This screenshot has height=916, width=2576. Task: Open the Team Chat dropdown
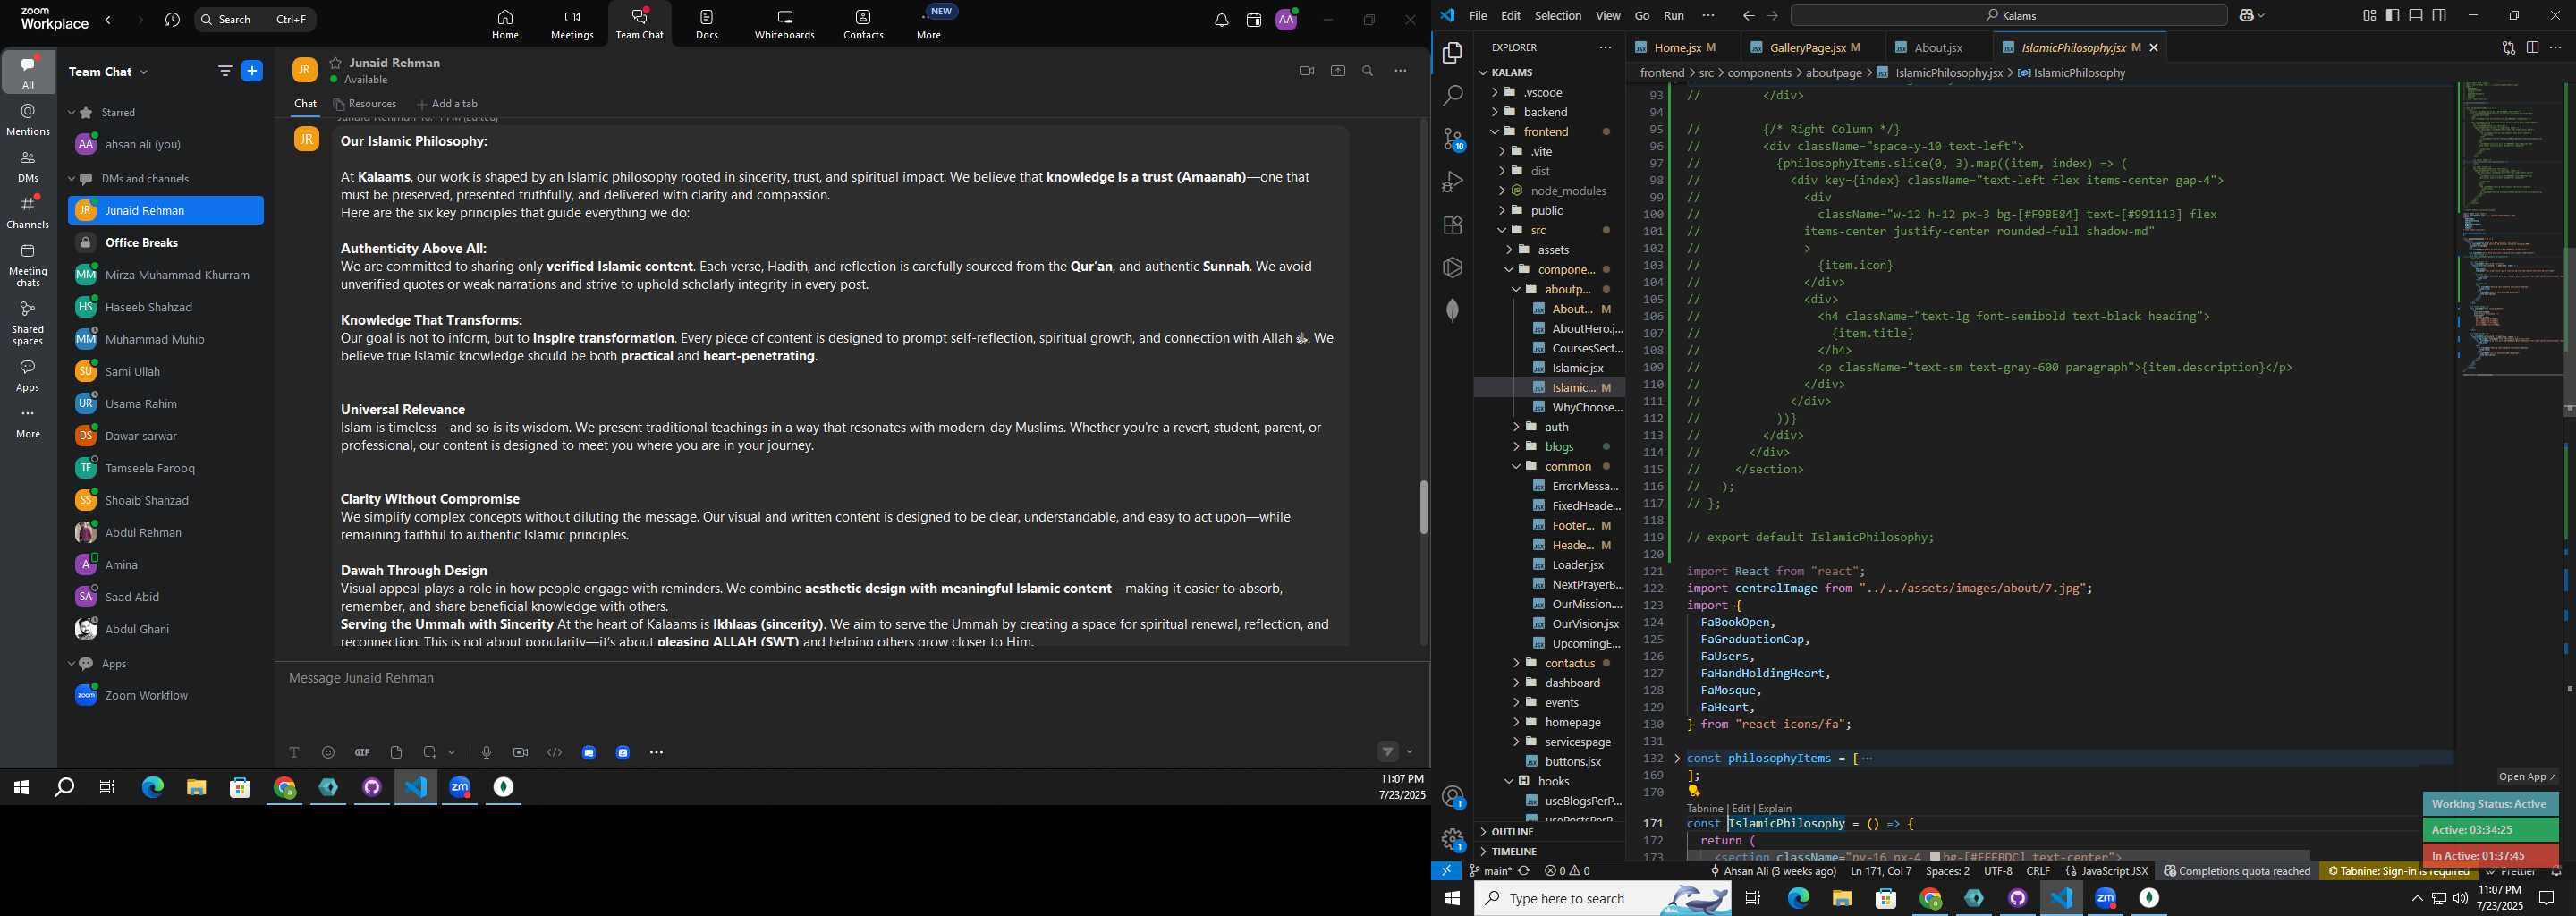[x=109, y=72]
